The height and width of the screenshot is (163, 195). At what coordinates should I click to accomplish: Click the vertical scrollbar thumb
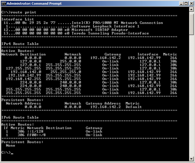(x=191, y=25)
